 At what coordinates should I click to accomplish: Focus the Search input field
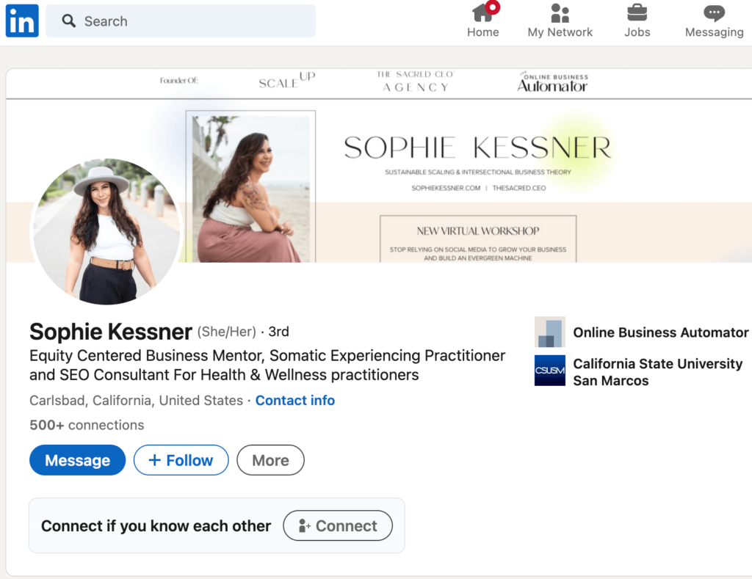(181, 21)
